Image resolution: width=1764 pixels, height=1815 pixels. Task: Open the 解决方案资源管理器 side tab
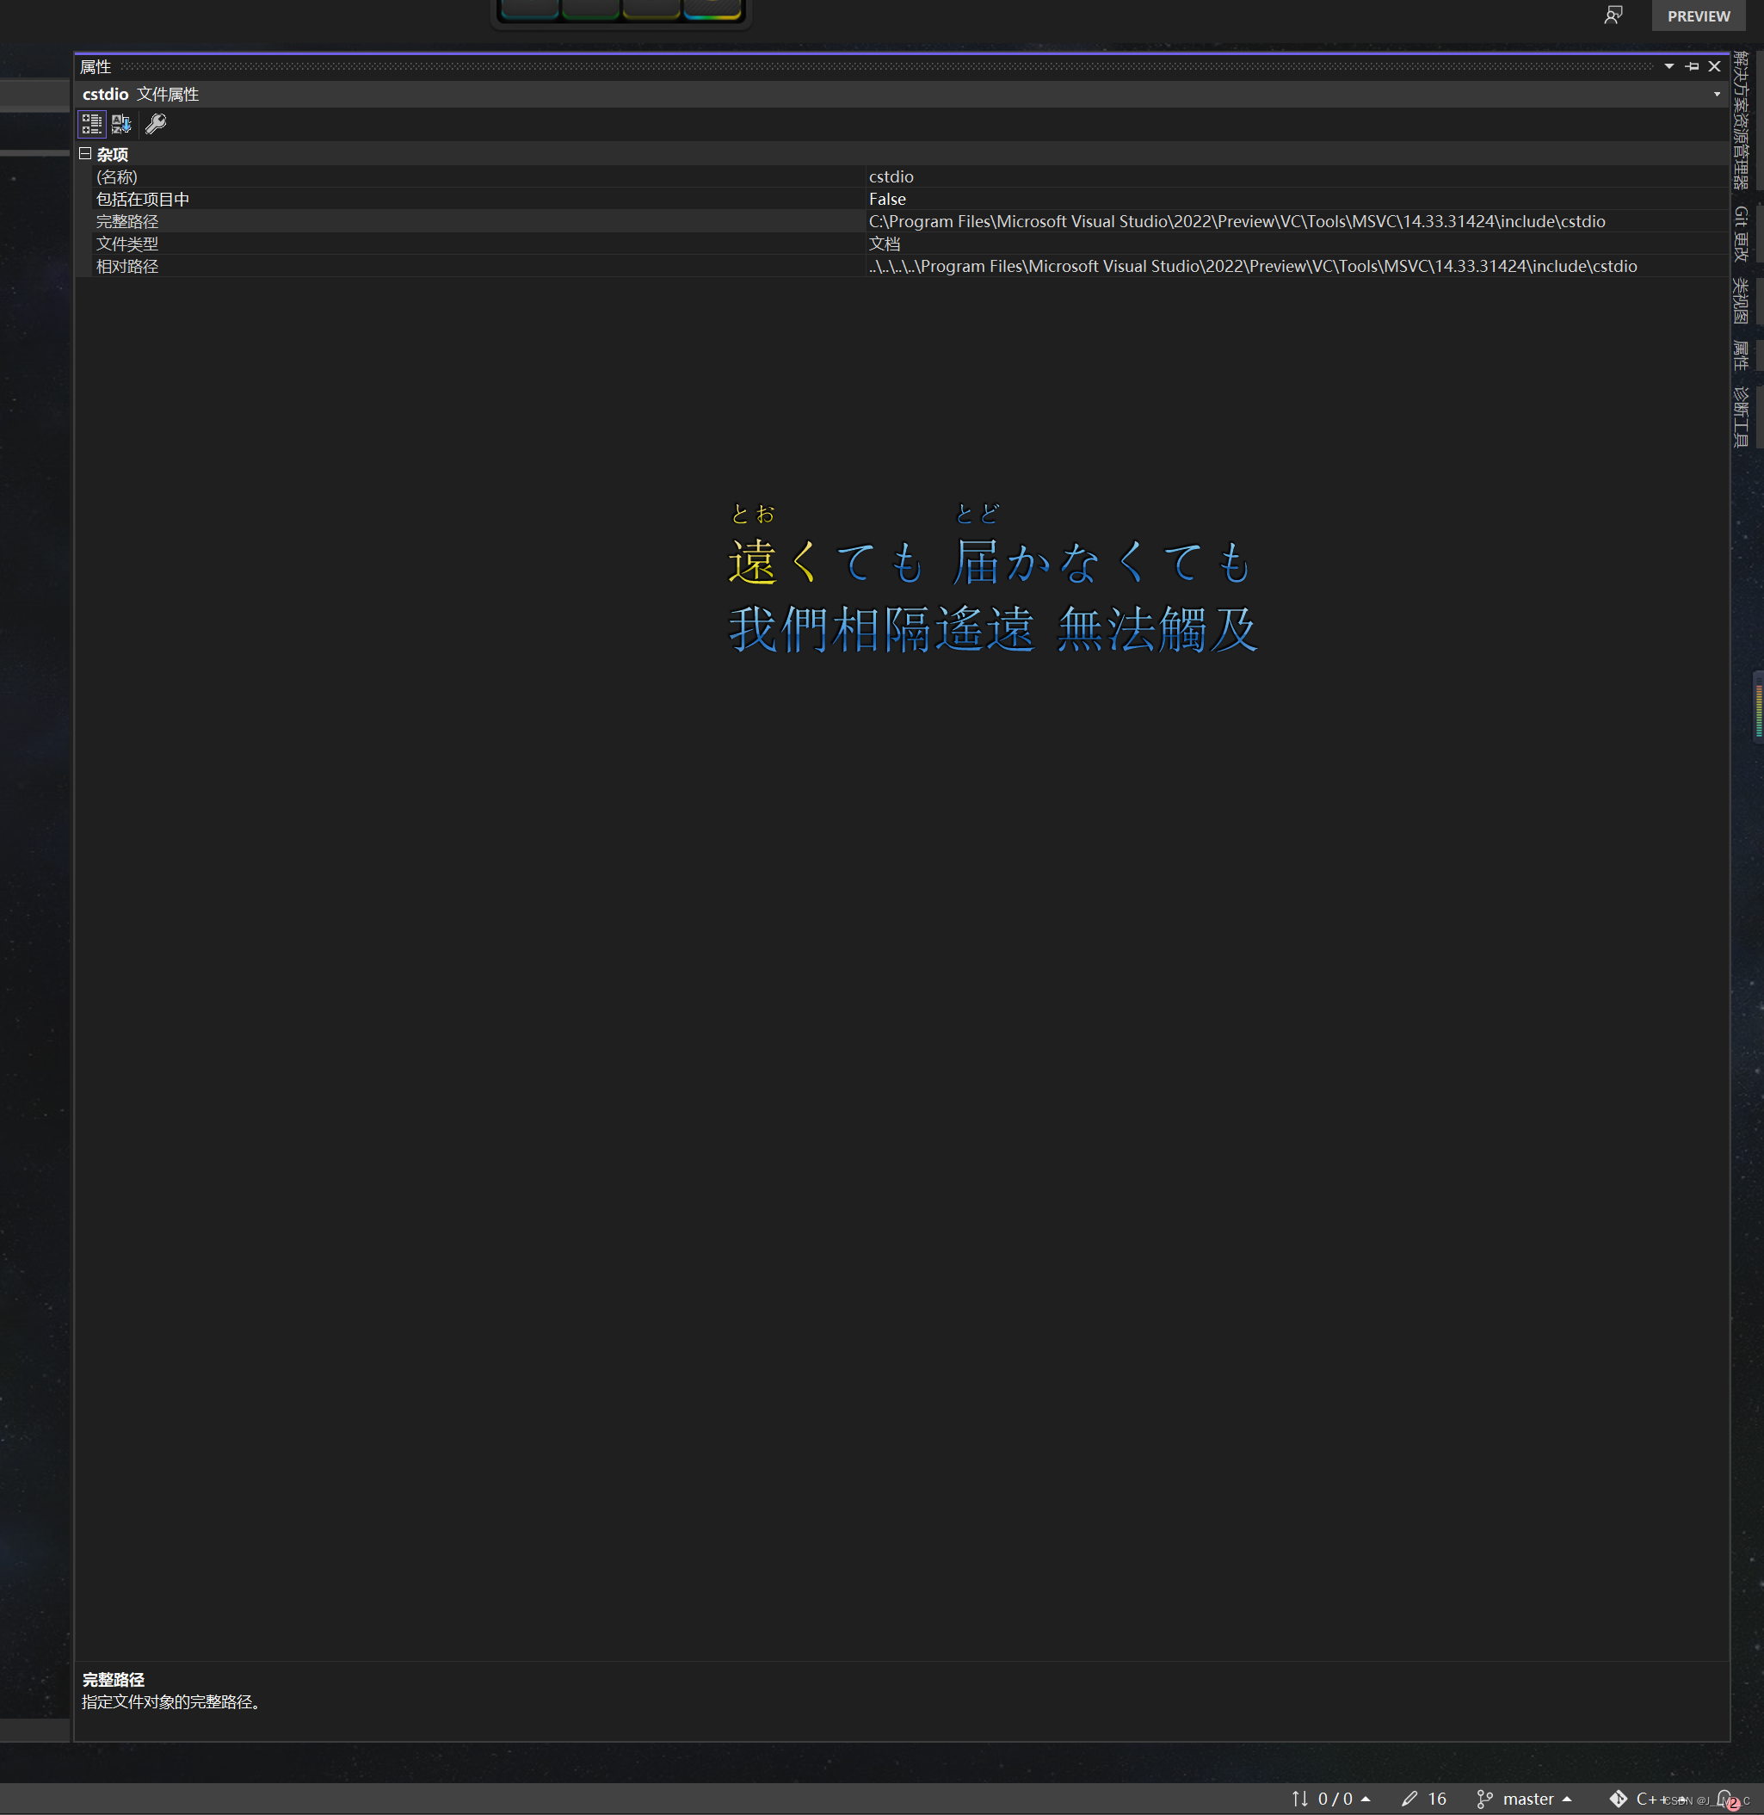1741,120
